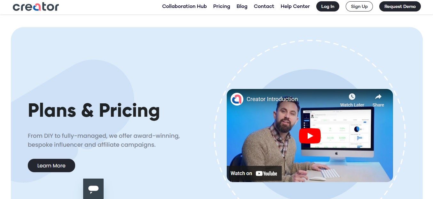The width and height of the screenshot is (433, 199).
Task: Click the Watch Later clock icon
Action: point(352,97)
